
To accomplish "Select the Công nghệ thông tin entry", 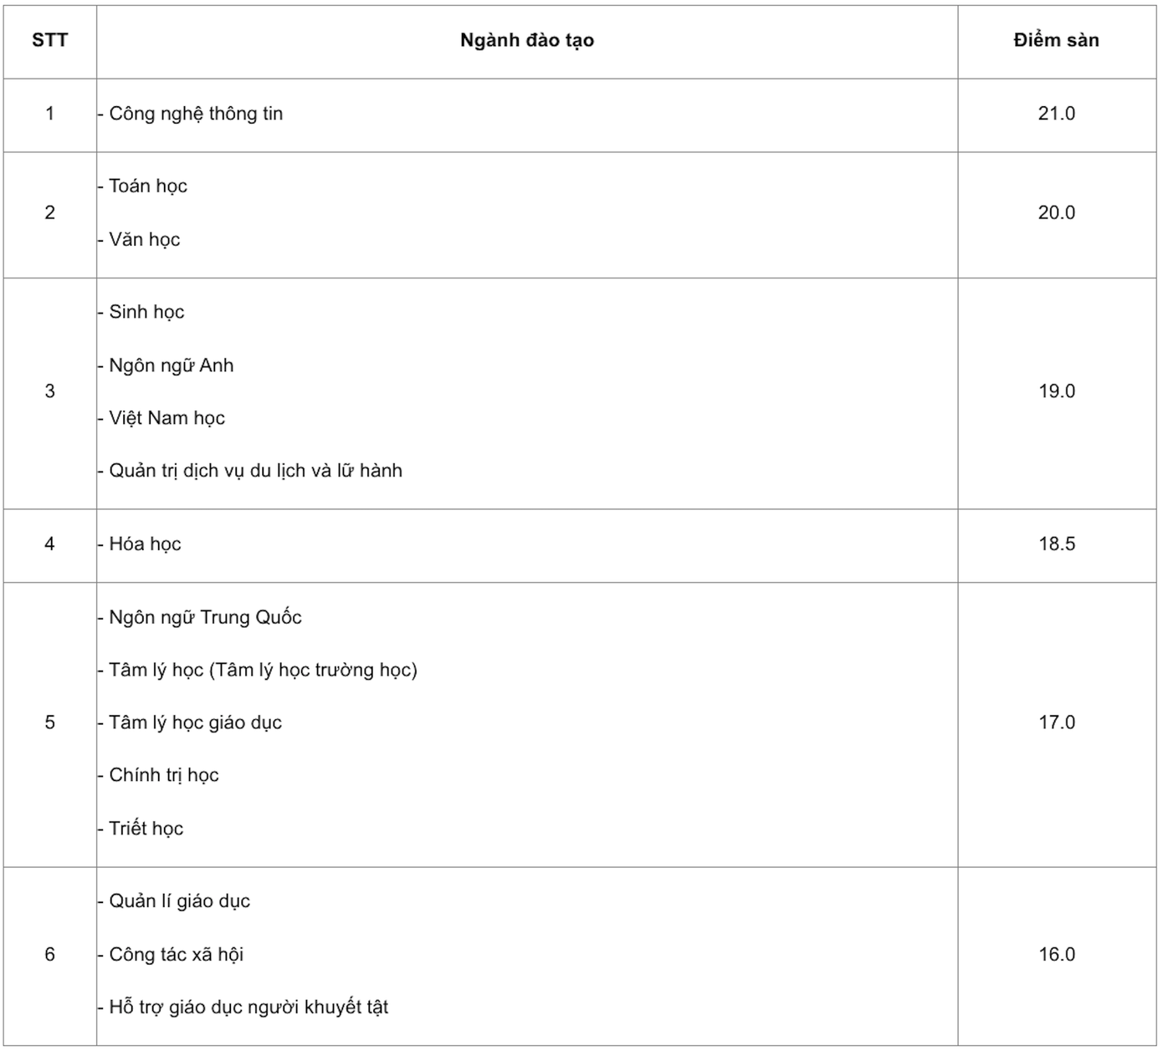I will (x=196, y=114).
